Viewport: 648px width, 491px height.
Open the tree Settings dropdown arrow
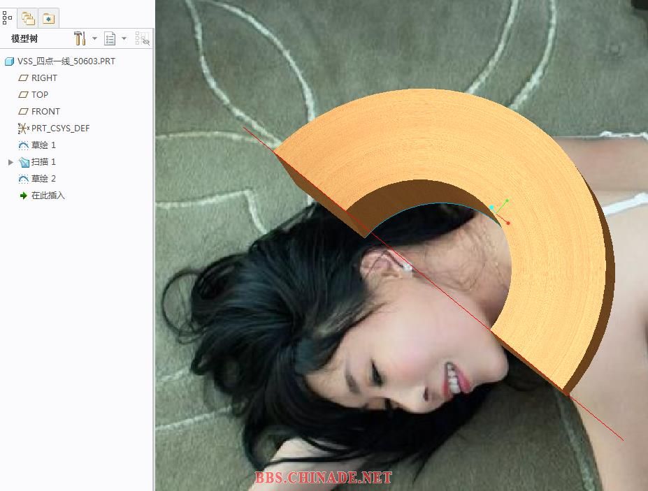coord(94,38)
